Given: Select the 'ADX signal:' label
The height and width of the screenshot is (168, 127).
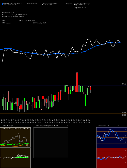Looking at the screenshot, I should [6, 23].
